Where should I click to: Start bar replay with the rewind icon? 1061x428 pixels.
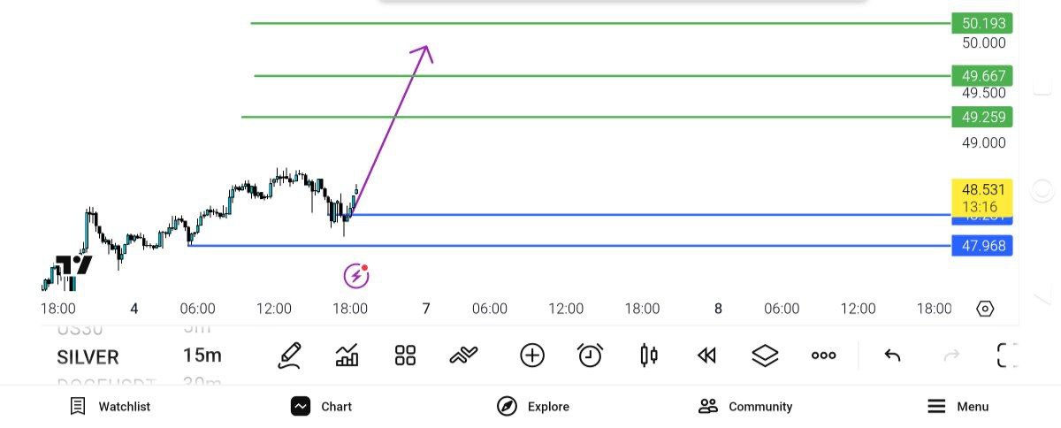(x=706, y=355)
